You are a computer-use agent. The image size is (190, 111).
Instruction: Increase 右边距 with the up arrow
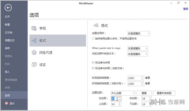[x=150, y=98]
